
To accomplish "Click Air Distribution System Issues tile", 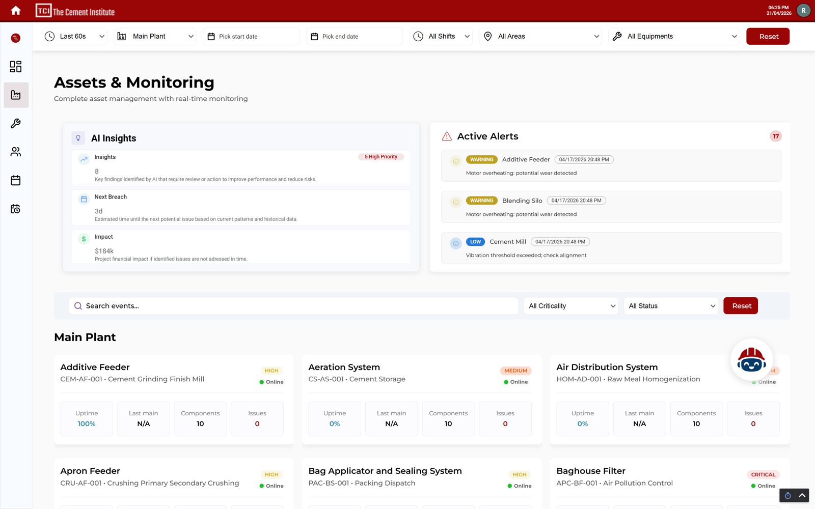I will click(x=753, y=418).
